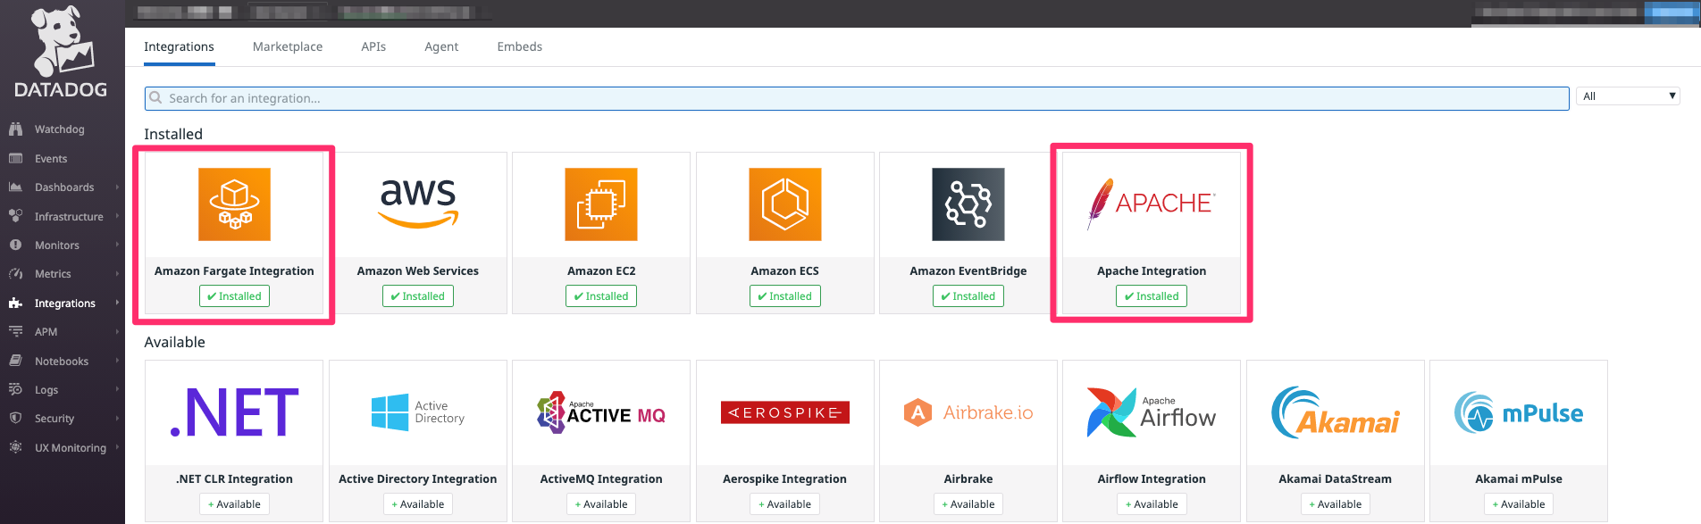
Task: Expand the Integrations submenu arrow
Action: 117,304
